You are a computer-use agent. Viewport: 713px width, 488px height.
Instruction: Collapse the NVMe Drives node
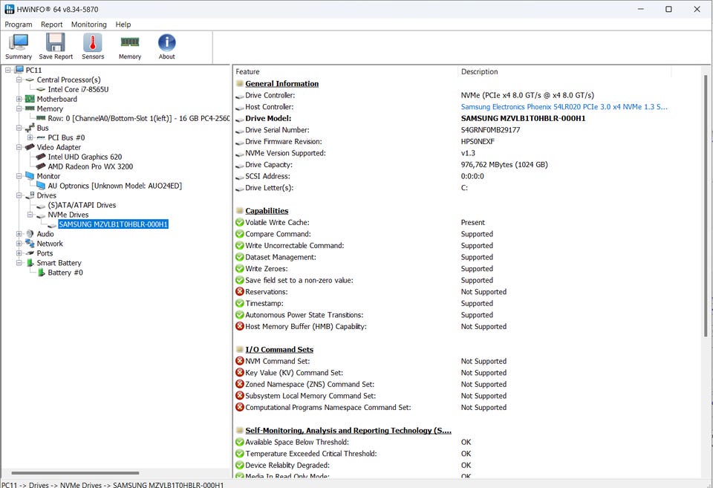(30, 214)
